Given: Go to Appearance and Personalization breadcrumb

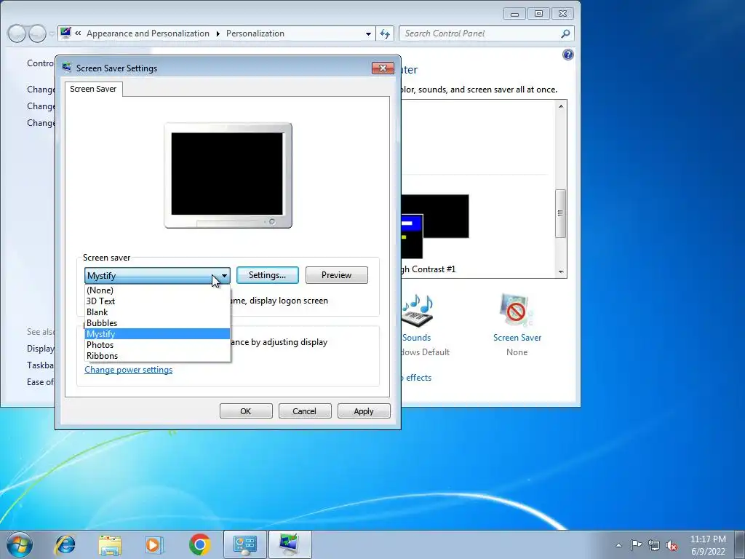Looking at the screenshot, I should coord(148,33).
